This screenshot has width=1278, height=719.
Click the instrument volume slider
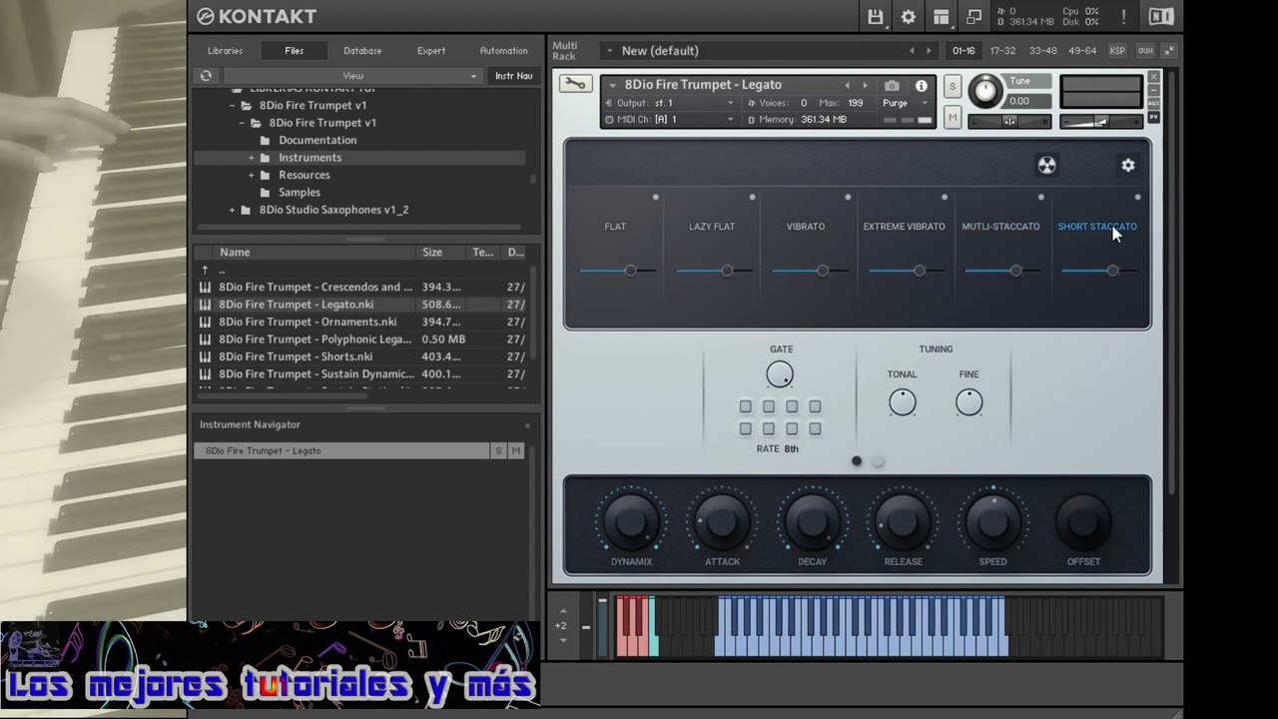pyautogui.click(x=1101, y=122)
